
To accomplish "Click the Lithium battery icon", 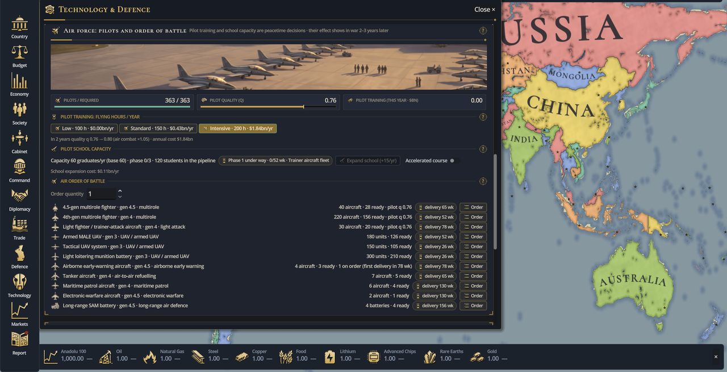I will 329,357.
